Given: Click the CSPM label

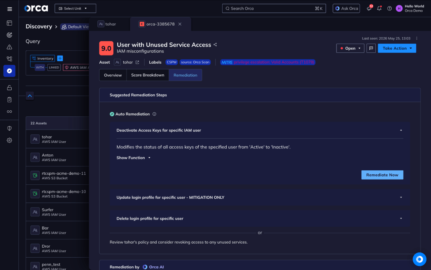Looking at the screenshot, I should pos(171,62).
